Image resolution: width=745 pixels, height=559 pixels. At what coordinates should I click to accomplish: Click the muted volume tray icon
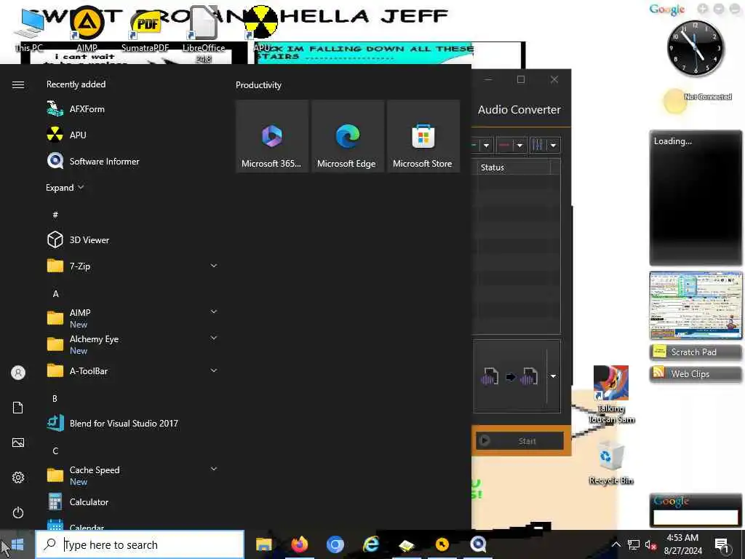[x=650, y=544]
